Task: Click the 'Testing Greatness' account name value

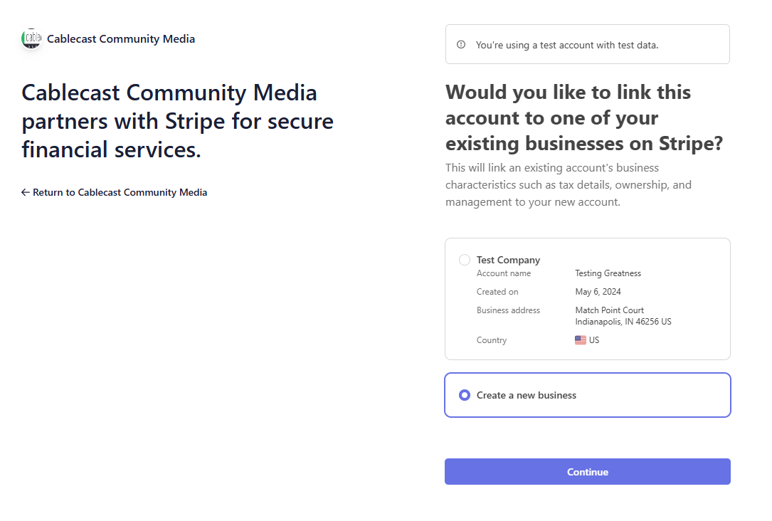Action: point(608,273)
